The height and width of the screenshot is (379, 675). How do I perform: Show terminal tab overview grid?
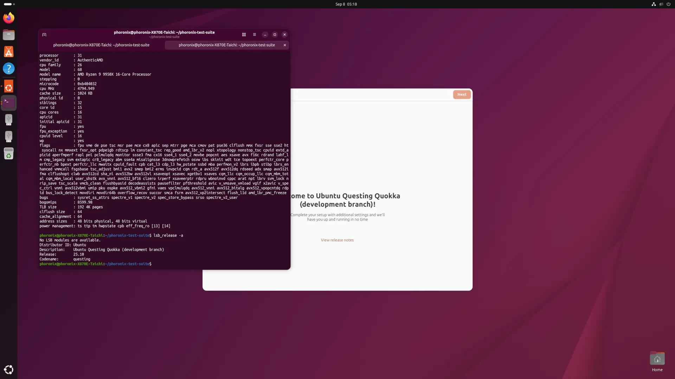point(244,35)
